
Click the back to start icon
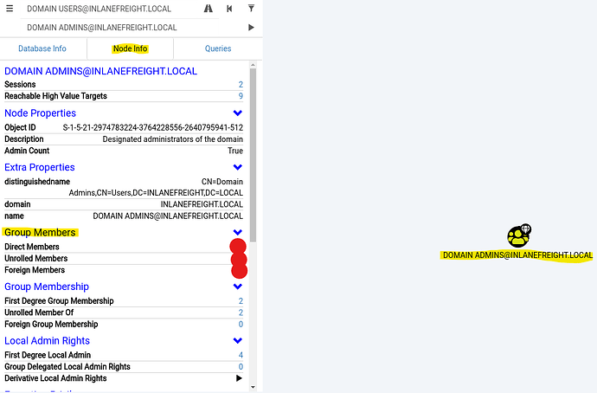pyautogui.click(x=229, y=9)
